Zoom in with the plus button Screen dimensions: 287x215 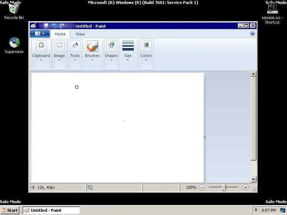246,187
